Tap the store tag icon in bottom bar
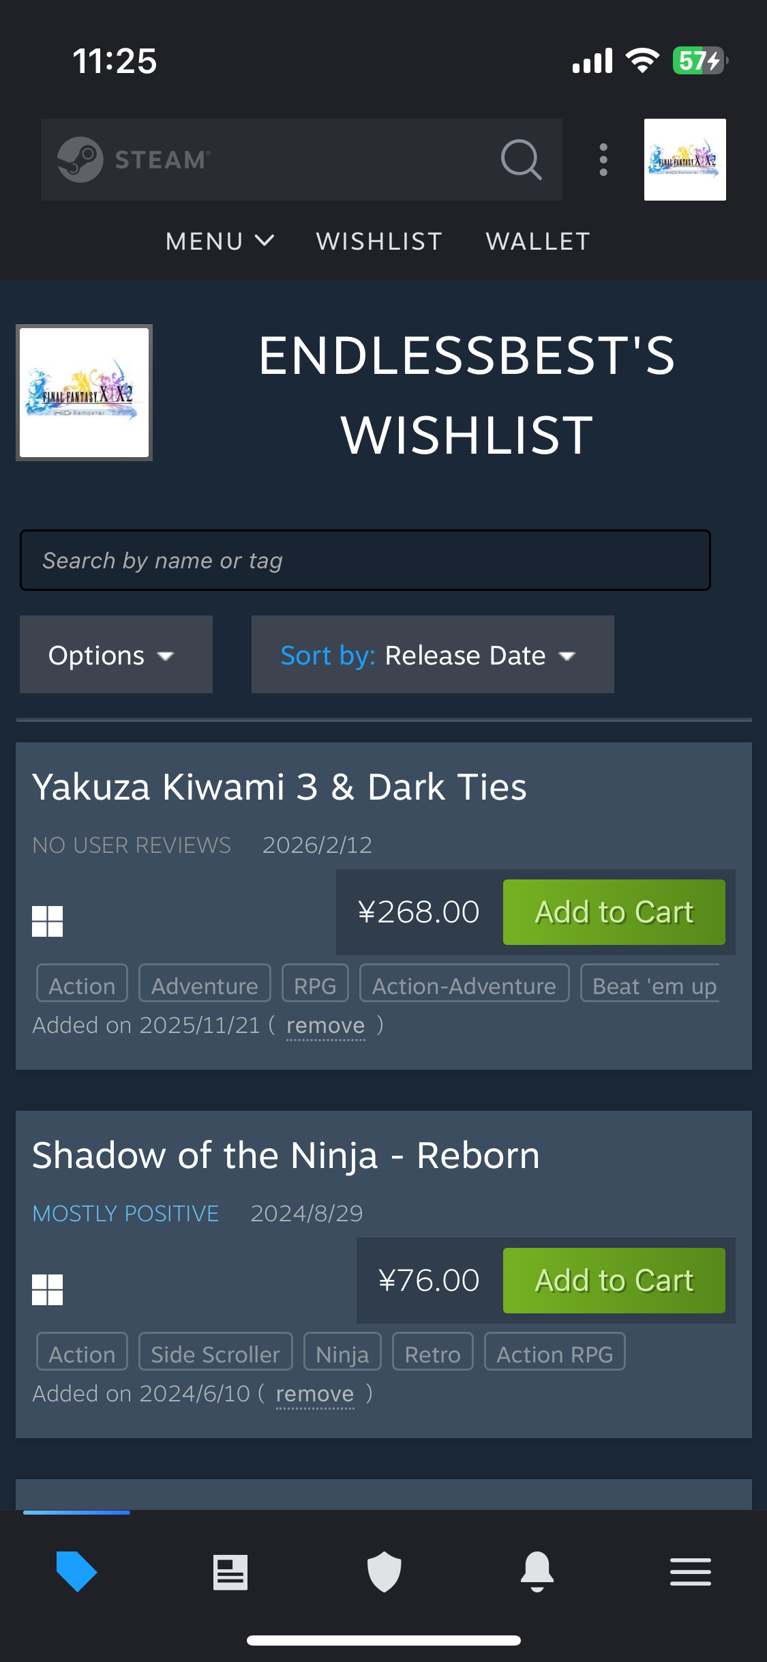Image resolution: width=767 pixels, height=1662 pixels. (x=76, y=1571)
